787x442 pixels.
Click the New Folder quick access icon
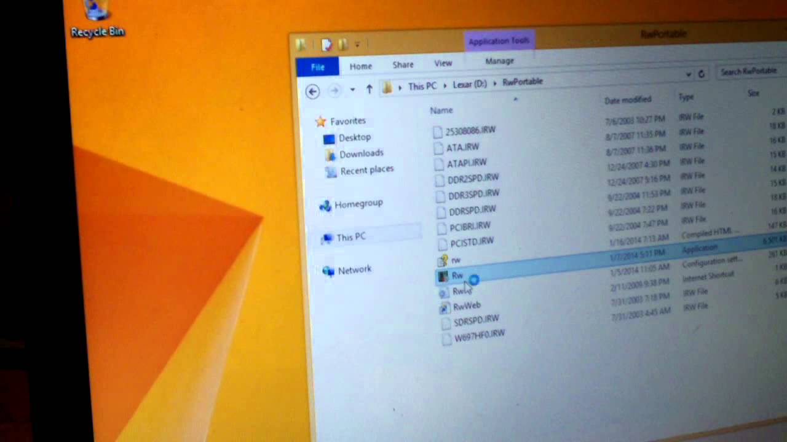tap(343, 44)
